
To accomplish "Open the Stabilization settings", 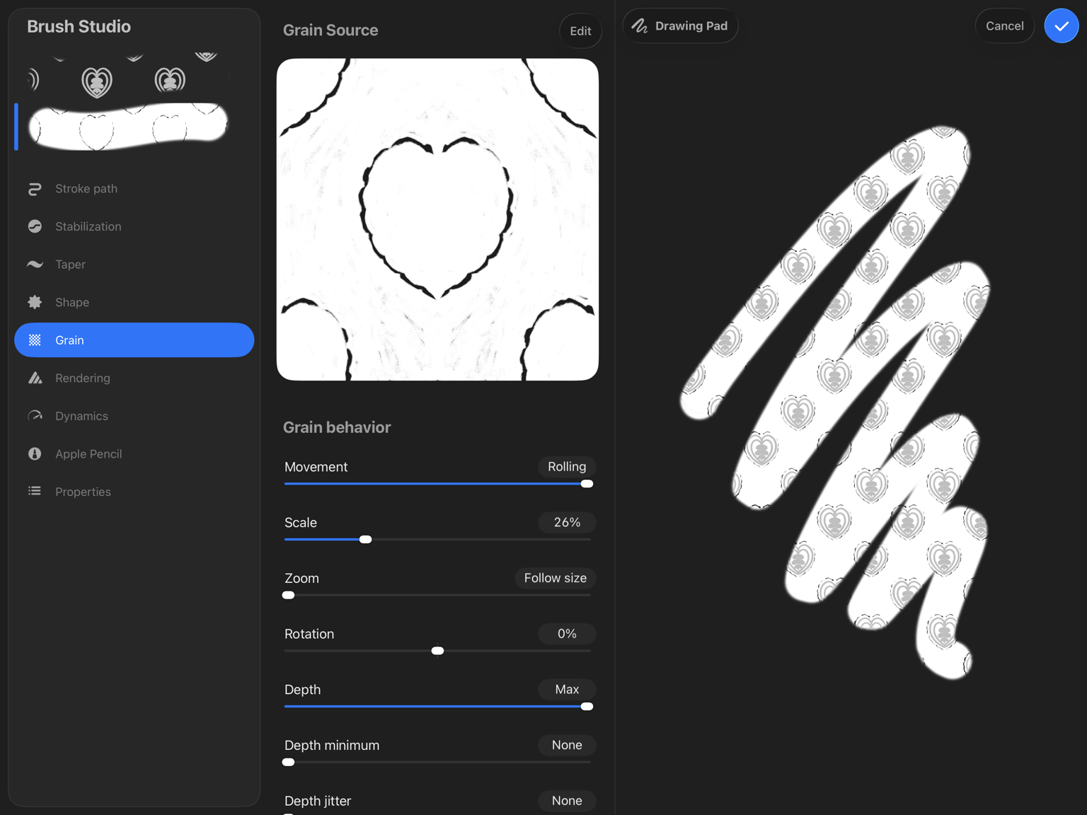I will click(x=134, y=226).
